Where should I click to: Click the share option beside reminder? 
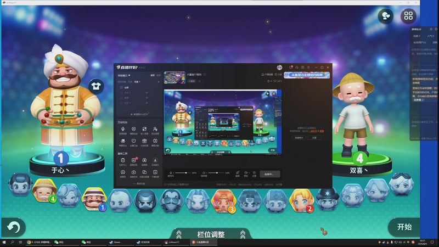click(278, 75)
